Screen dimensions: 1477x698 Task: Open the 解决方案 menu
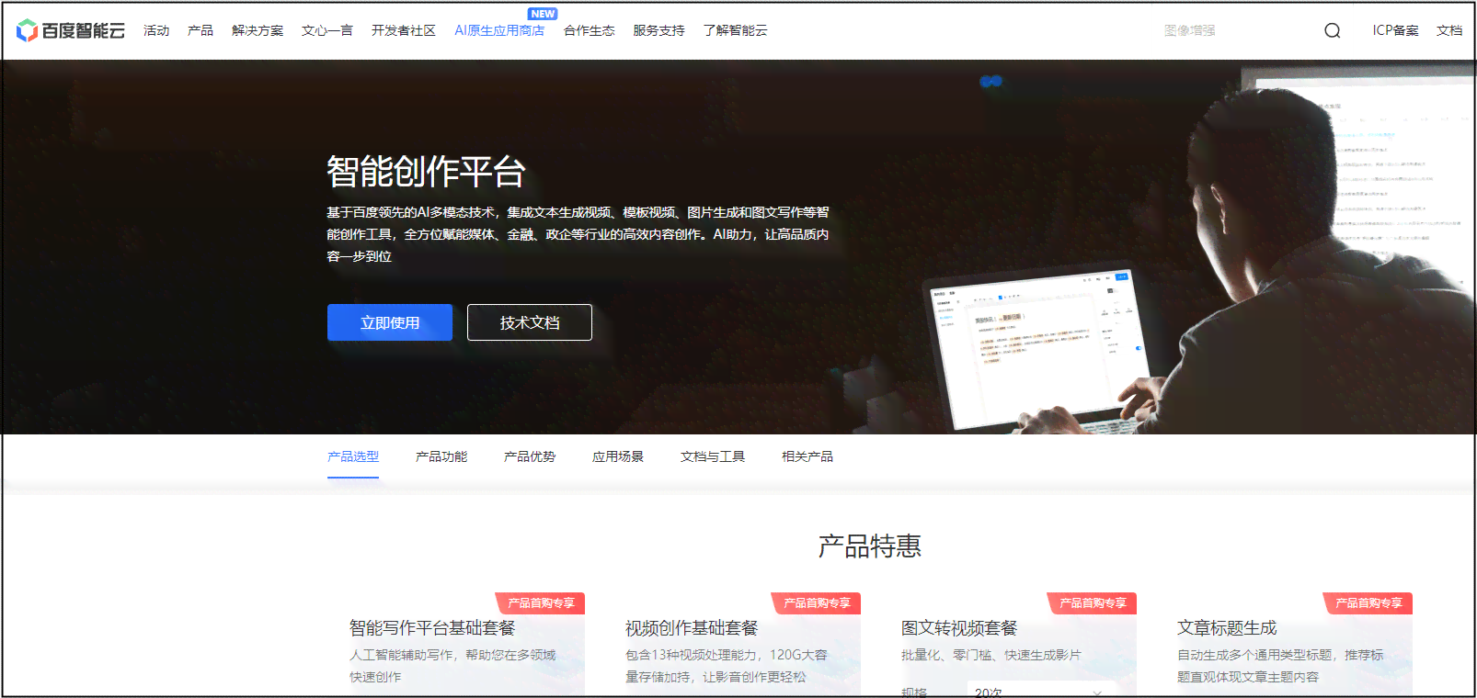click(x=258, y=30)
